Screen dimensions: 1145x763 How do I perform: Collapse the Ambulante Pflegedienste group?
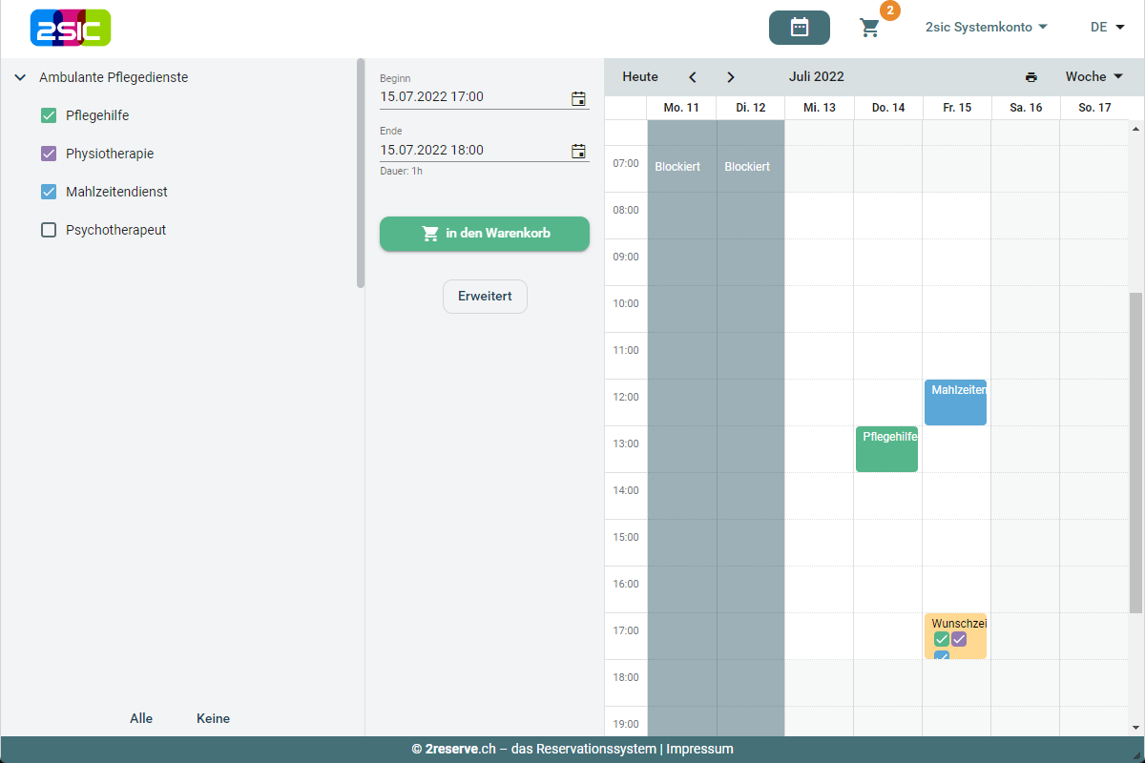20,77
